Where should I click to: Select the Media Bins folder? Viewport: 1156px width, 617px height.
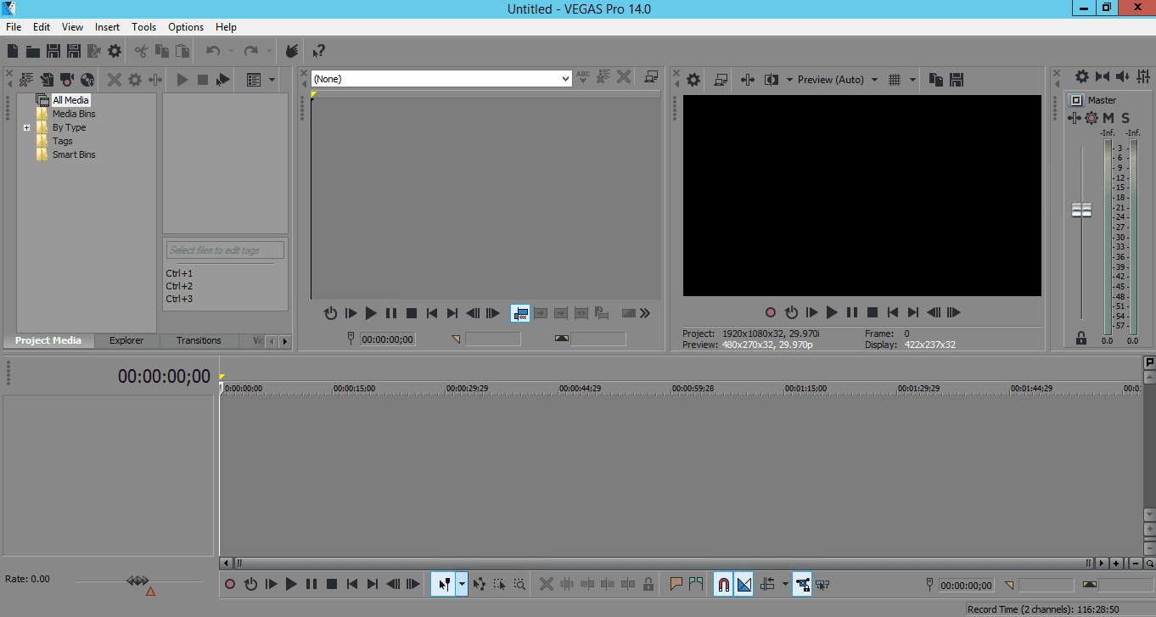click(x=74, y=114)
